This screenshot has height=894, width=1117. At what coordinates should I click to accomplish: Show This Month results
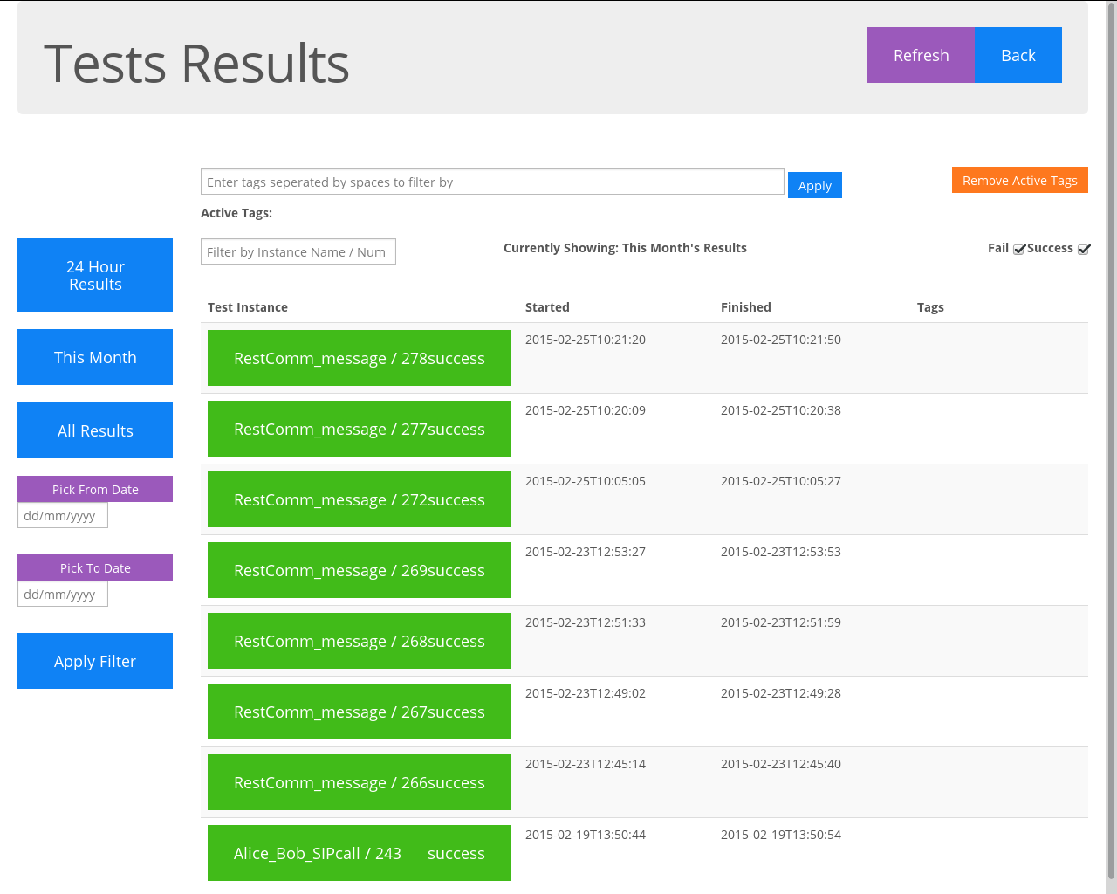pyautogui.click(x=95, y=357)
